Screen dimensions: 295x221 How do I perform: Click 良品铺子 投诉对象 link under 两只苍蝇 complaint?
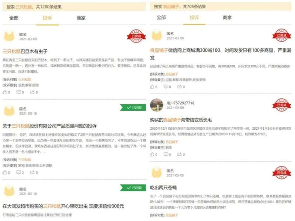[172, 215]
